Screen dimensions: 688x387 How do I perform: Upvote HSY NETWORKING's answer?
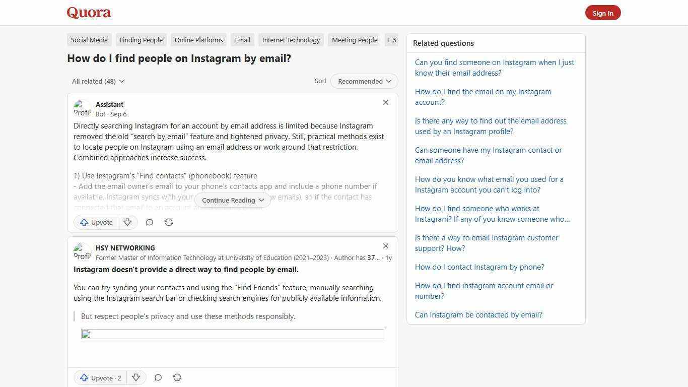pos(100,377)
